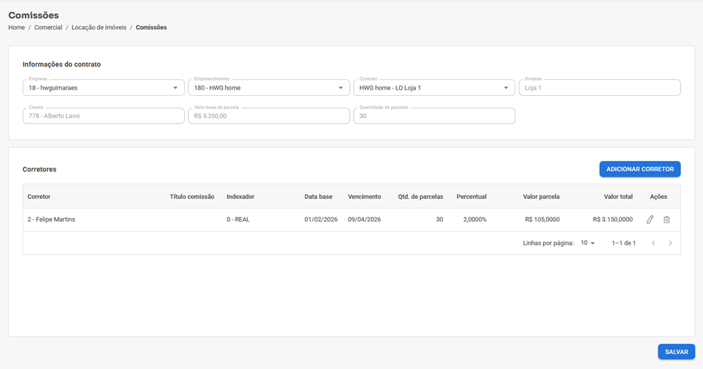Click the Indexador column header
Image resolution: width=703 pixels, height=369 pixels.
pos(240,196)
